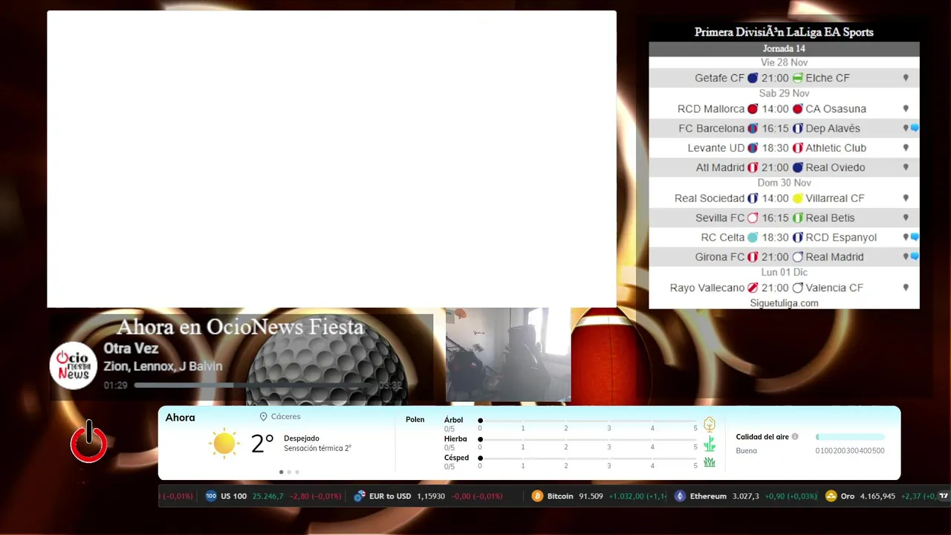
Task: Select first weather carousel dot
Action: click(x=281, y=472)
